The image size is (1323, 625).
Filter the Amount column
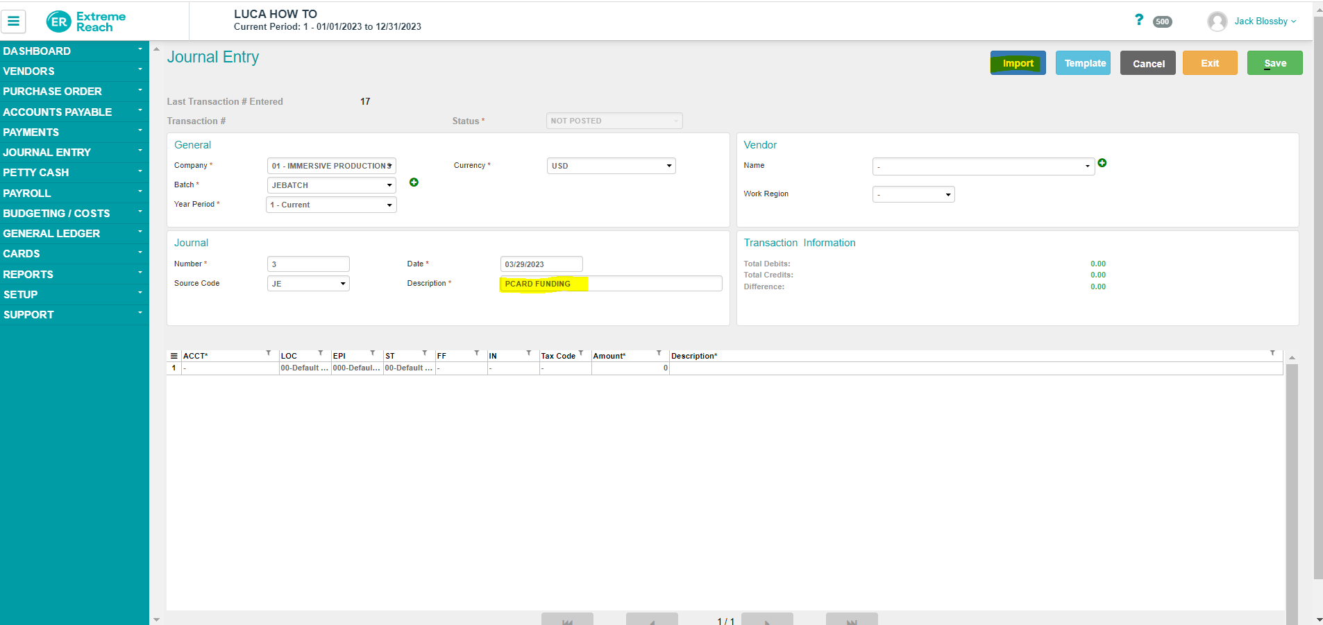[x=659, y=354]
